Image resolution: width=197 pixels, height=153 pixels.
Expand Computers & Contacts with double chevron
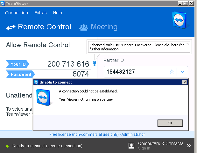coord(189,146)
